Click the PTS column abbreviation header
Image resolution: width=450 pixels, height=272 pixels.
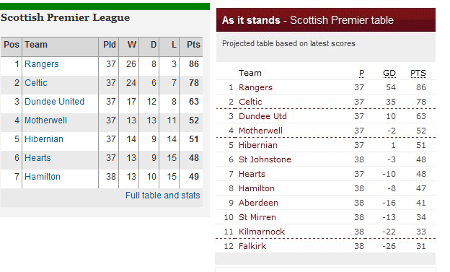418,74
